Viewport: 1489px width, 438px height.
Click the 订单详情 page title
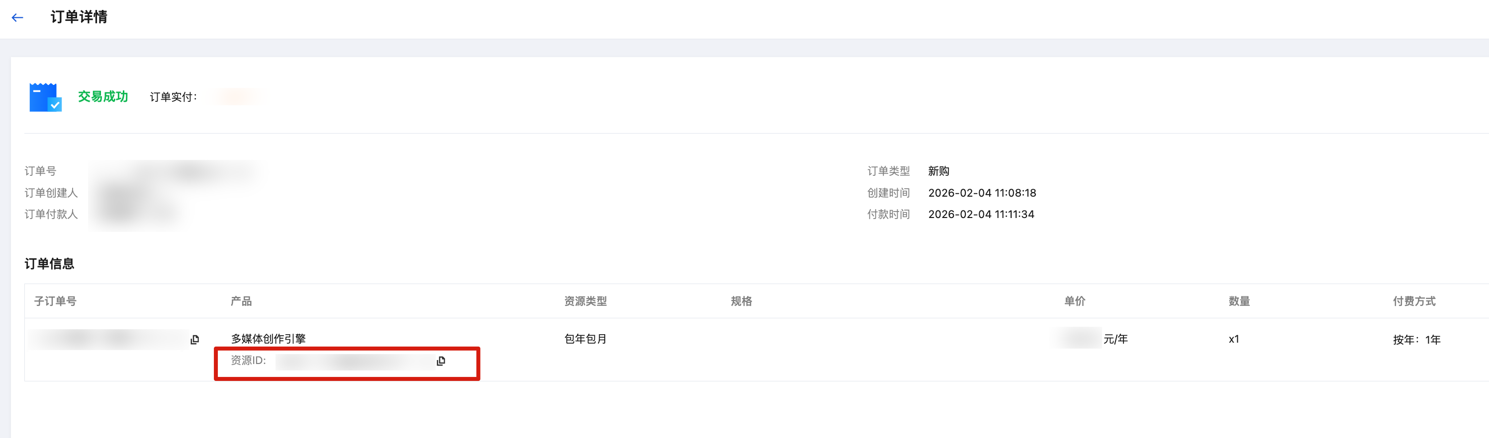pos(79,17)
